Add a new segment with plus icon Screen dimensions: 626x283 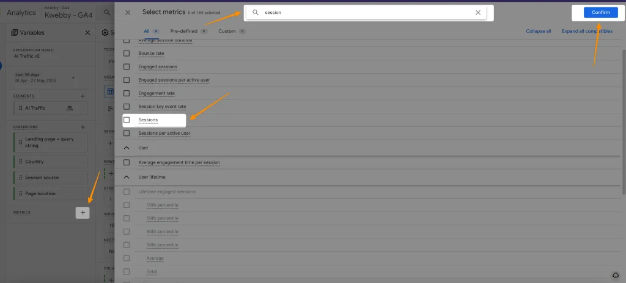83,96
